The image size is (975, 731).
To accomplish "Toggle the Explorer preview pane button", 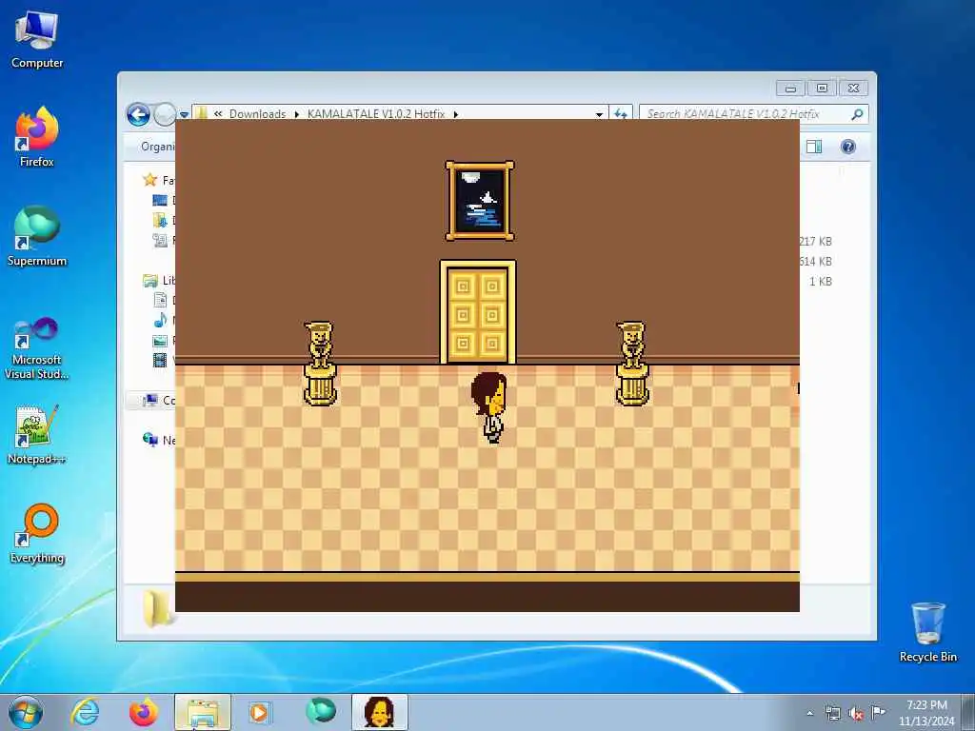I will coord(814,147).
